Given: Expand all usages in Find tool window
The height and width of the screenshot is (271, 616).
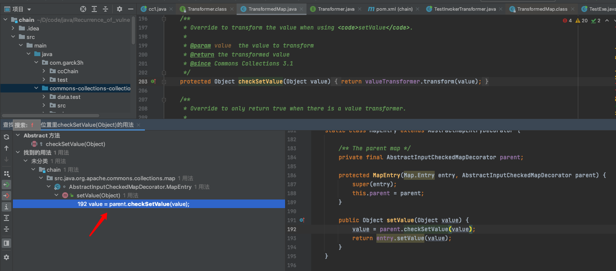Looking at the screenshot, I should [x=6, y=218].
